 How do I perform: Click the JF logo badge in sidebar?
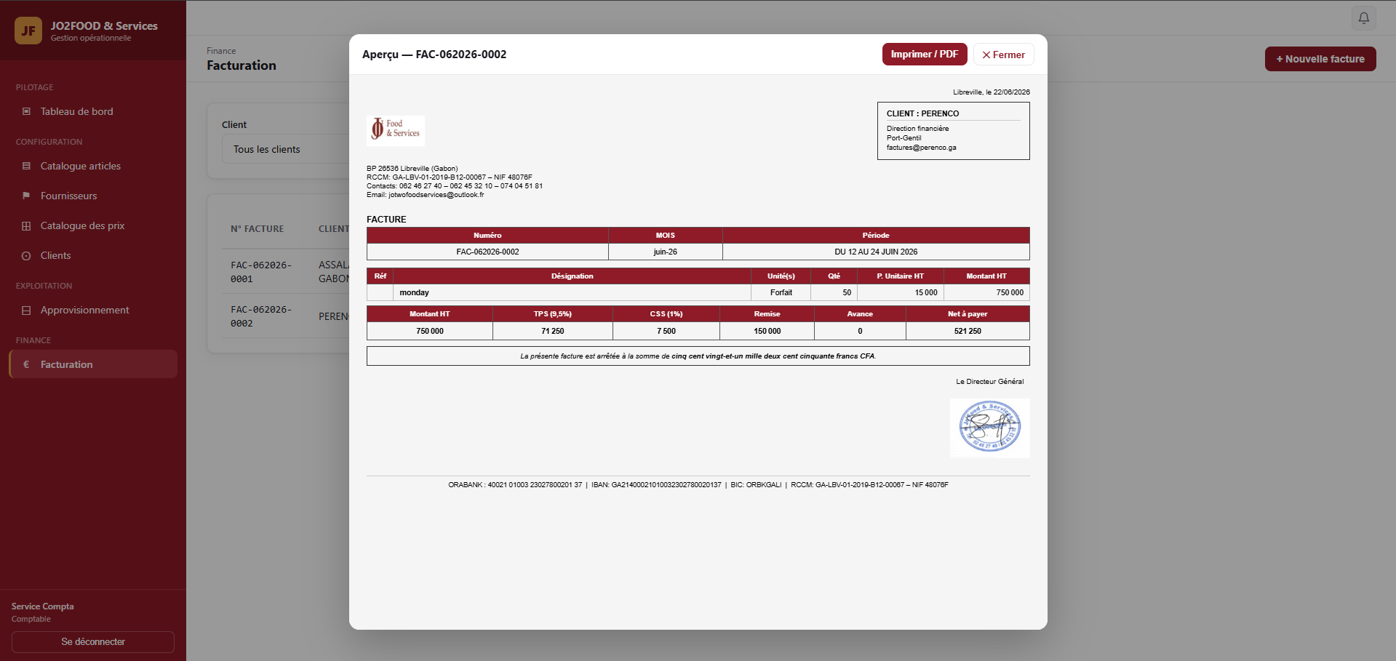tap(28, 31)
